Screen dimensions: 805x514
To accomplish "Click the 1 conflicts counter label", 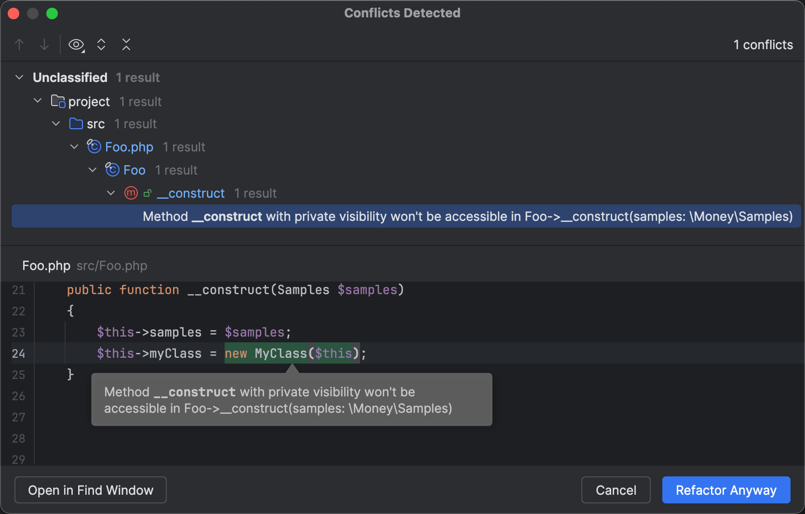I will [x=763, y=44].
